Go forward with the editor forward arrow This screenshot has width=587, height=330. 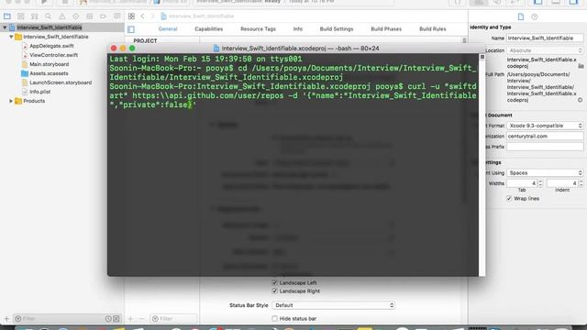(152, 16)
